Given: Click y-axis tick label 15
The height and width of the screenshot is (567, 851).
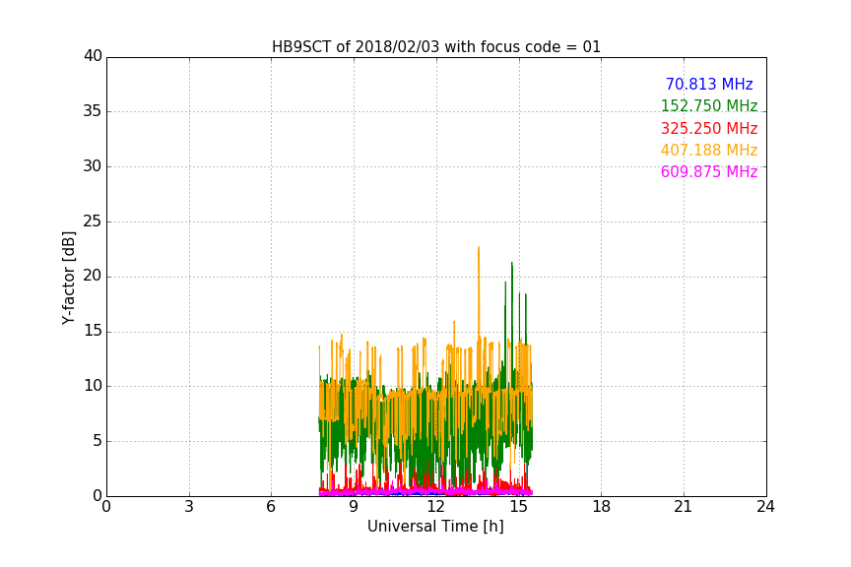Looking at the screenshot, I should pyautogui.click(x=93, y=331).
